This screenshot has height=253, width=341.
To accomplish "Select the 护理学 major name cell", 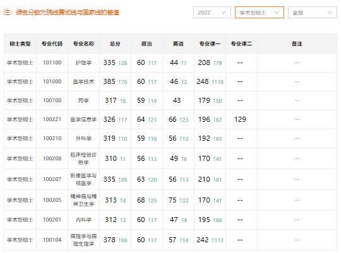I will coord(83,63).
